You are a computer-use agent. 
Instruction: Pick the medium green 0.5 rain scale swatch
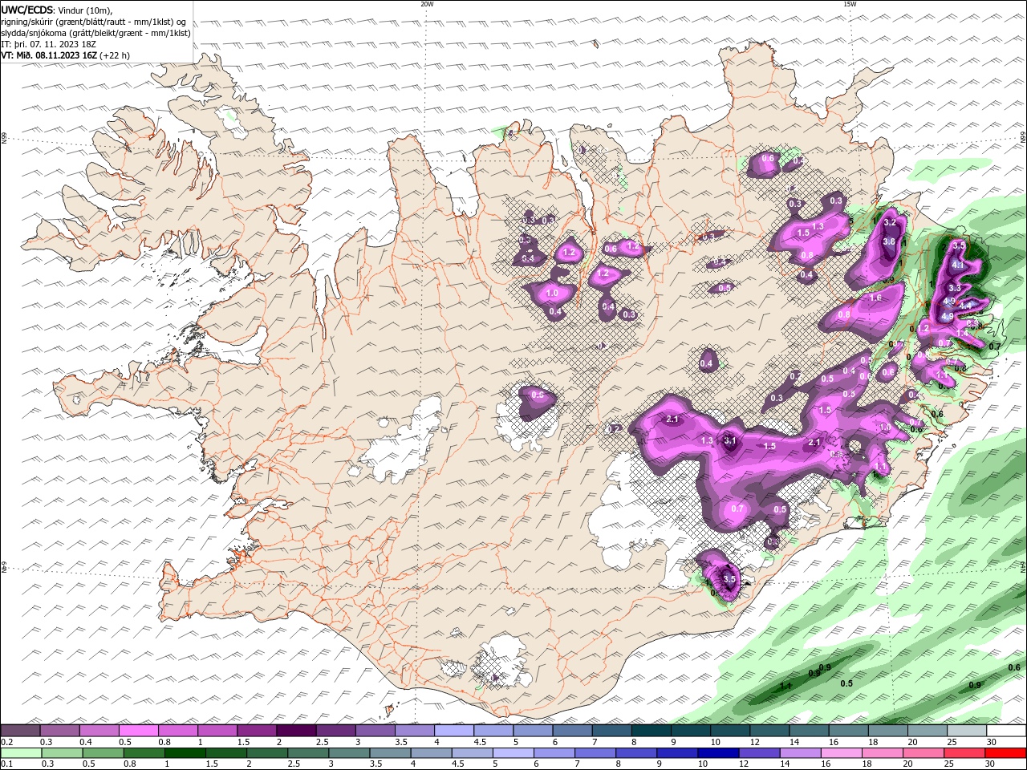[103, 753]
